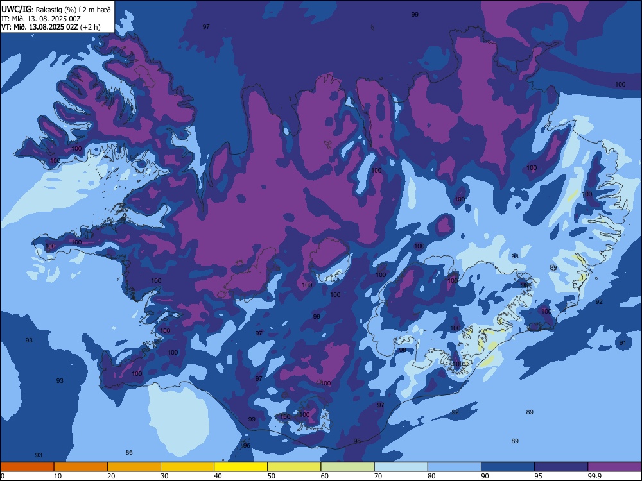
Task: Click the '86' humidity value over the sea
Action: tap(129, 452)
